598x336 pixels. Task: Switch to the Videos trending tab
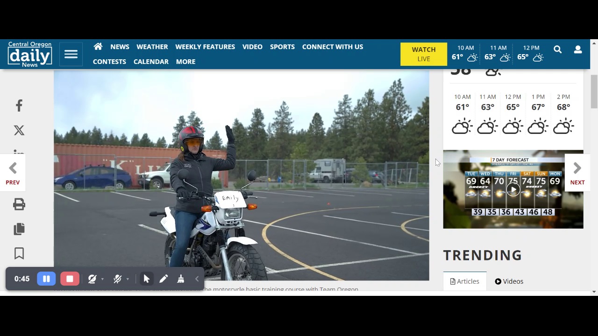click(x=509, y=281)
